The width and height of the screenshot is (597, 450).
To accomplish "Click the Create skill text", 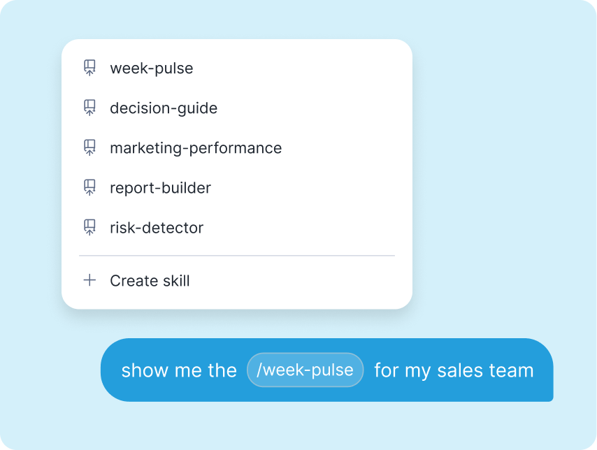I will click(x=150, y=281).
